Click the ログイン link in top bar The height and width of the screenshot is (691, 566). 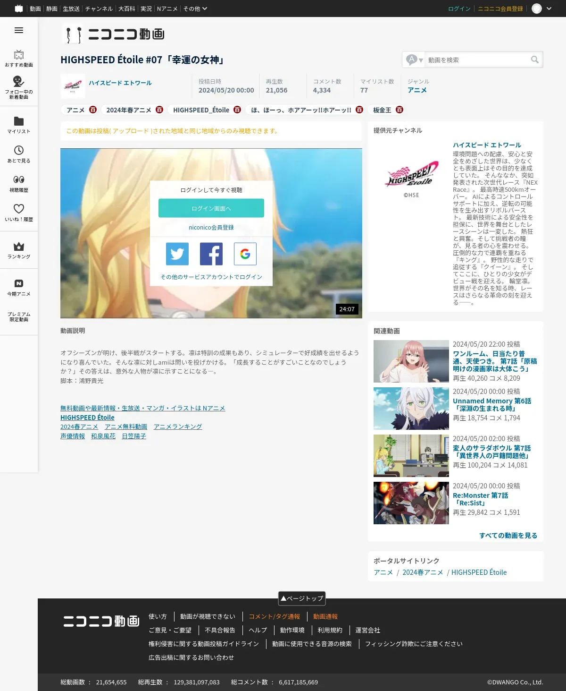(459, 9)
